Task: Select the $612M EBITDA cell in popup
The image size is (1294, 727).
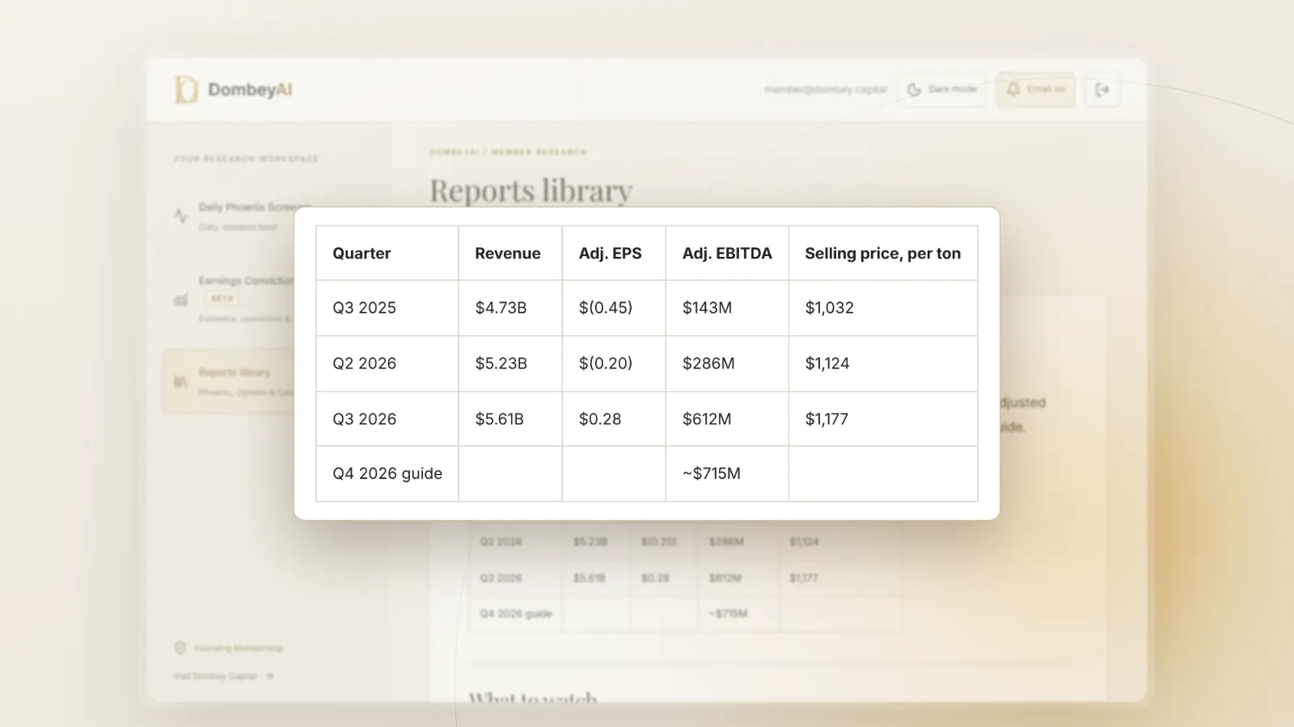Action: (x=727, y=418)
